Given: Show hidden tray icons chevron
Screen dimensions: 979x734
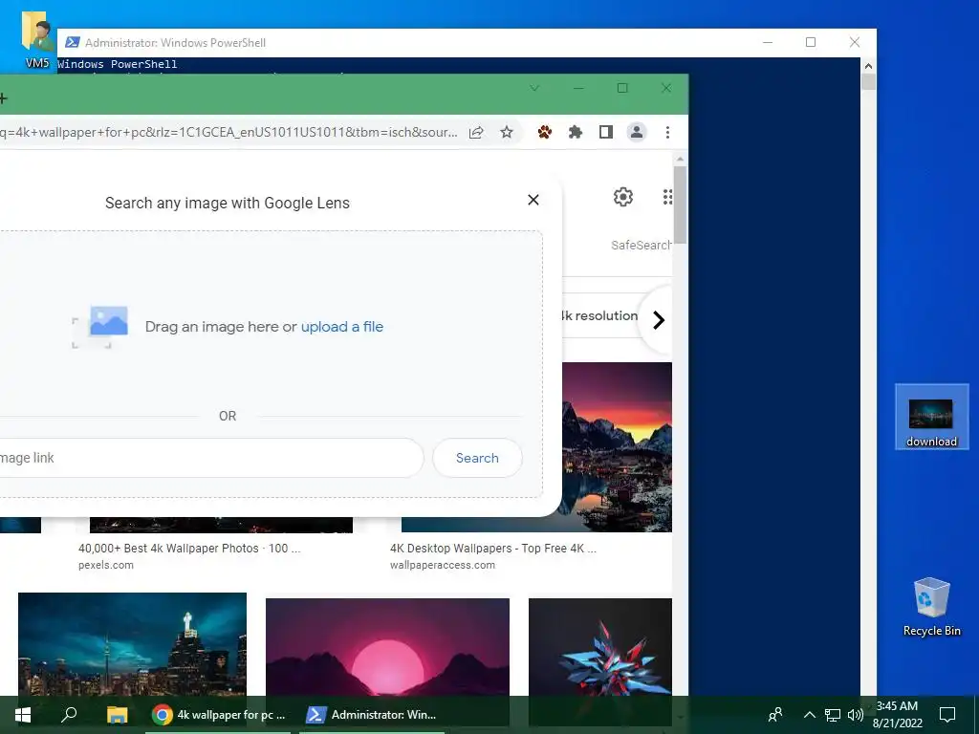Looking at the screenshot, I should click(x=809, y=715).
